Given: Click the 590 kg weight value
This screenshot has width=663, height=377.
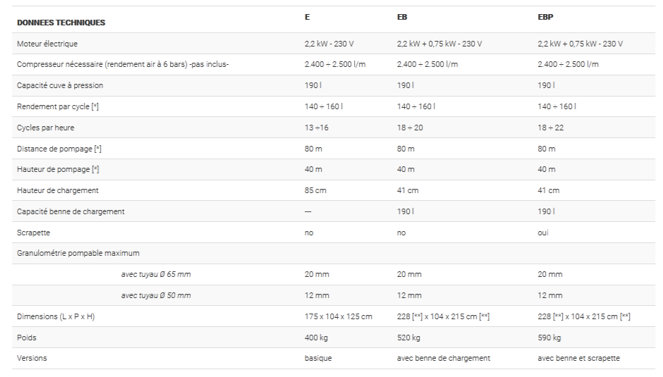Looking at the screenshot, I should tap(549, 338).
